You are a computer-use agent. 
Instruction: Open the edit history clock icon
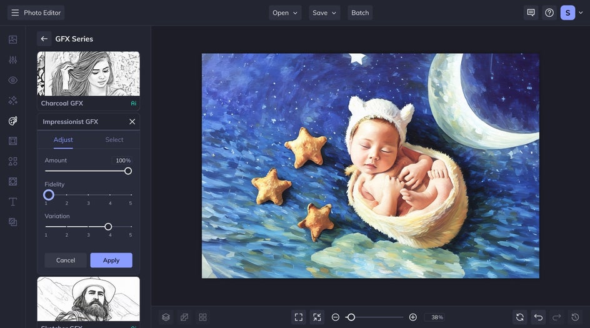click(576, 317)
